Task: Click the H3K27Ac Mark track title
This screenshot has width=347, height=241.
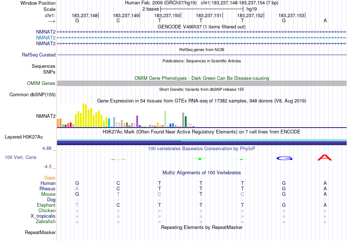Action: pos(202,132)
